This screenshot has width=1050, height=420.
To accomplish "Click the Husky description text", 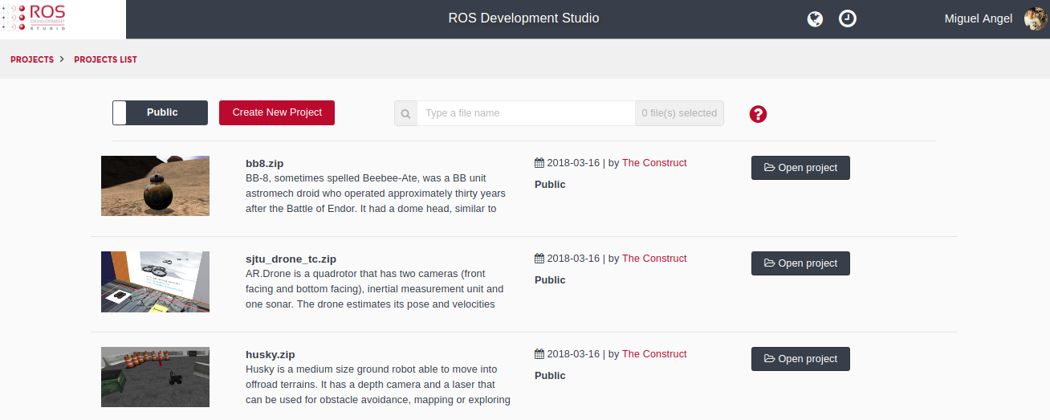I will (x=378, y=385).
